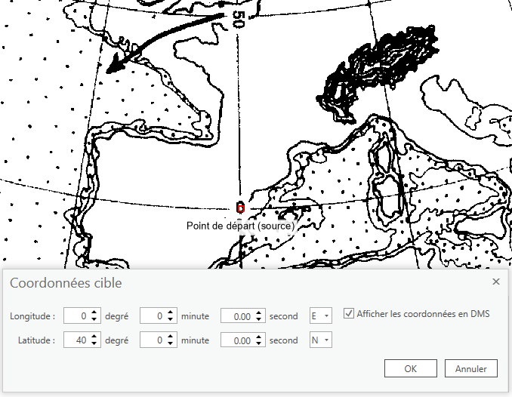Viewport: 512px width, 397px height.
Task: Close the Coordonnées cible dialog
Action: [496, 282]
